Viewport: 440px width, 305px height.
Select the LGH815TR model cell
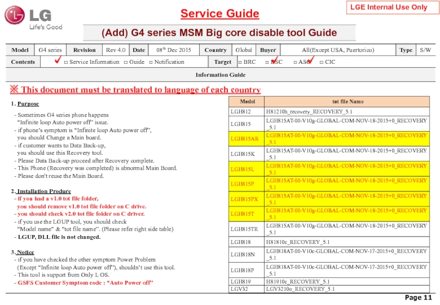[x=246, y=229]
